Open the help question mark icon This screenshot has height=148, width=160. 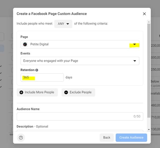point(21,138)
